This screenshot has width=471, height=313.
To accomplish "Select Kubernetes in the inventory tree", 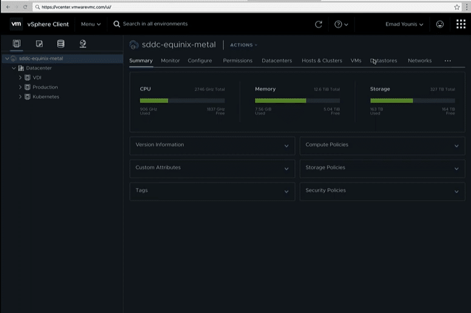I will tap(46, 97).
